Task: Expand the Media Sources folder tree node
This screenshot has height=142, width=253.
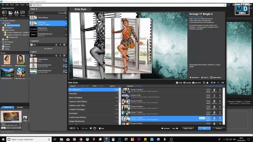Action: 2,30
